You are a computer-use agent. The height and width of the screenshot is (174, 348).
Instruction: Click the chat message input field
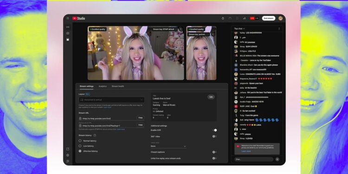[254, 159]
